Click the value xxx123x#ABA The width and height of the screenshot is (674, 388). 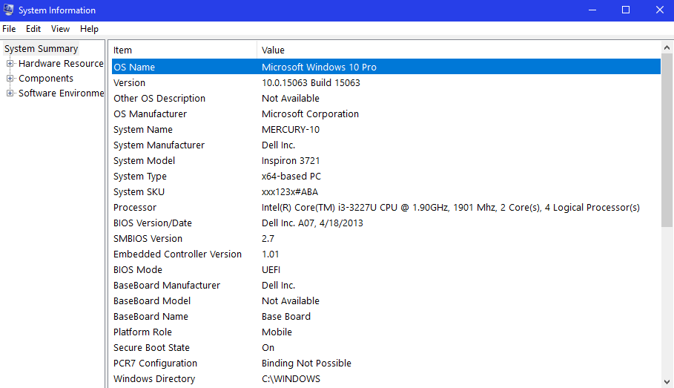coord(290,192)
